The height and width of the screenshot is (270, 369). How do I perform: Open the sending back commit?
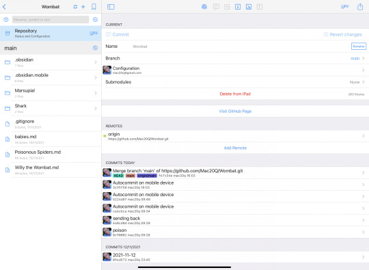pos(235,220)
